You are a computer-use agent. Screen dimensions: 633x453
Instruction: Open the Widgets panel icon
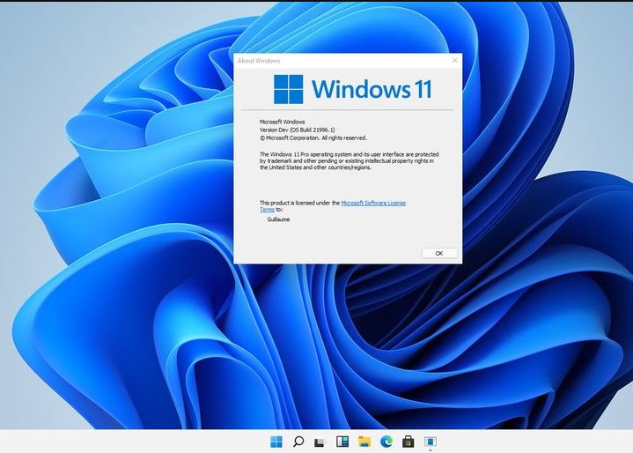(x=342, y=442)
